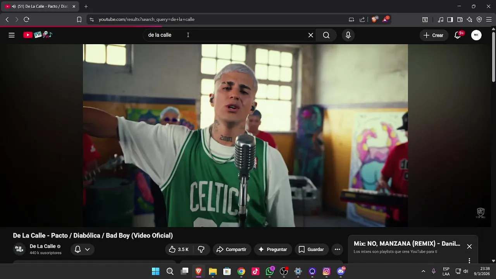View site information in address bar

[x=91, y=19]
